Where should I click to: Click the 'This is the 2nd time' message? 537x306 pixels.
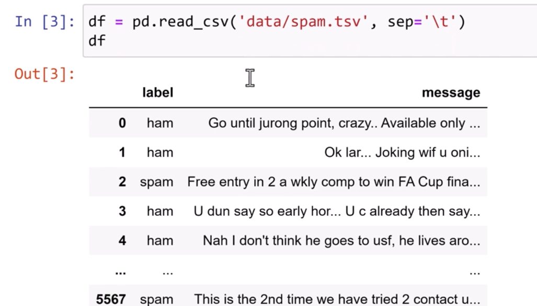337,299
